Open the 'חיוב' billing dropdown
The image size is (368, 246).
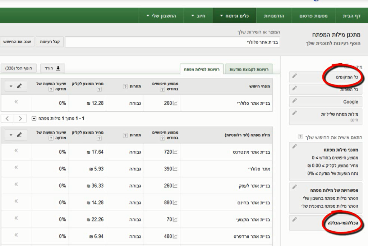(x=198, y=16)
